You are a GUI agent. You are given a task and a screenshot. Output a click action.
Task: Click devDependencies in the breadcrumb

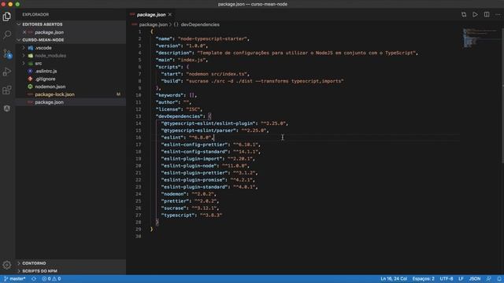199,24
